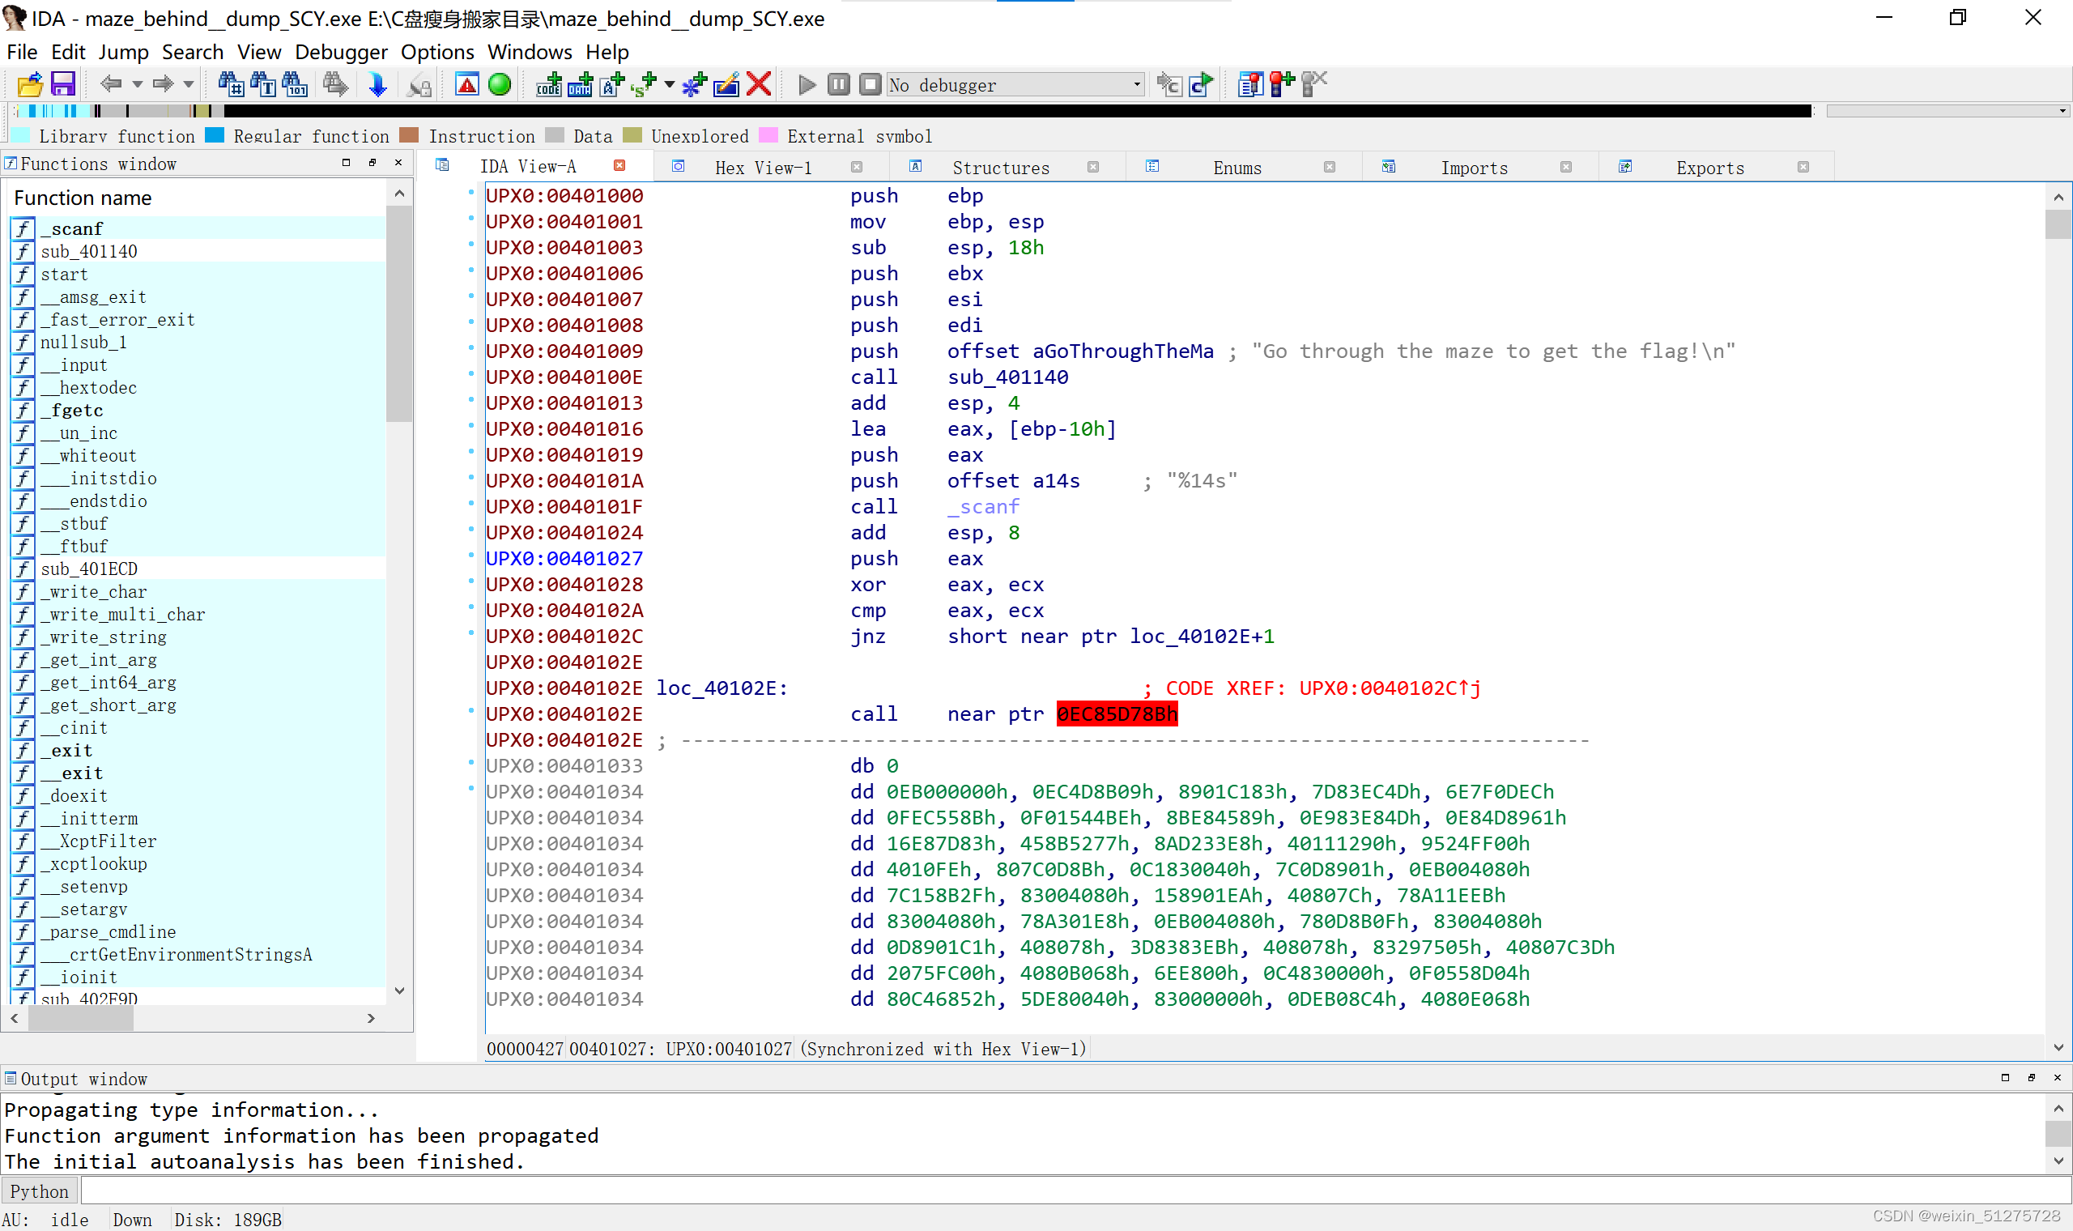Select the start function entry

[x=198, y=274]
